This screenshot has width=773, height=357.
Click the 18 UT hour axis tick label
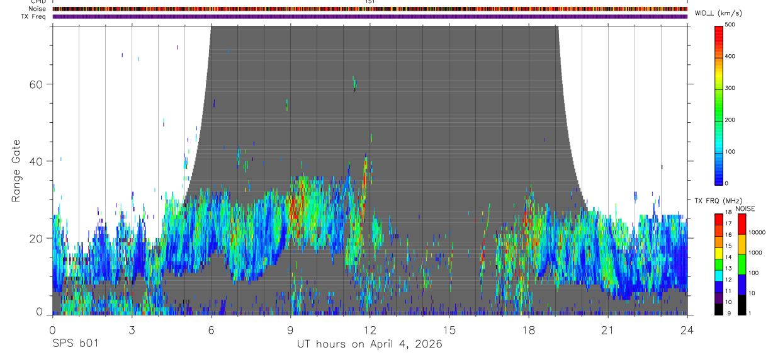click(x=529, y=330)
